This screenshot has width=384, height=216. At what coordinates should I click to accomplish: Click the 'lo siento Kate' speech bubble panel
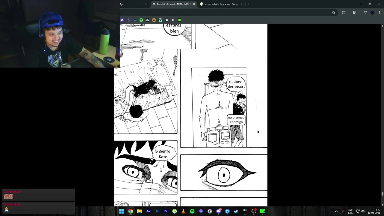coord(145,167)
